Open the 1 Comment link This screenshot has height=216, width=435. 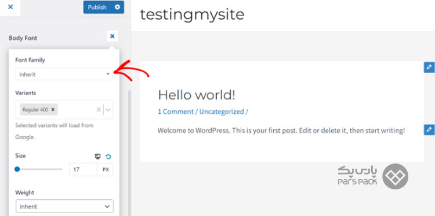pyautogui.click(x=176, y=111)
